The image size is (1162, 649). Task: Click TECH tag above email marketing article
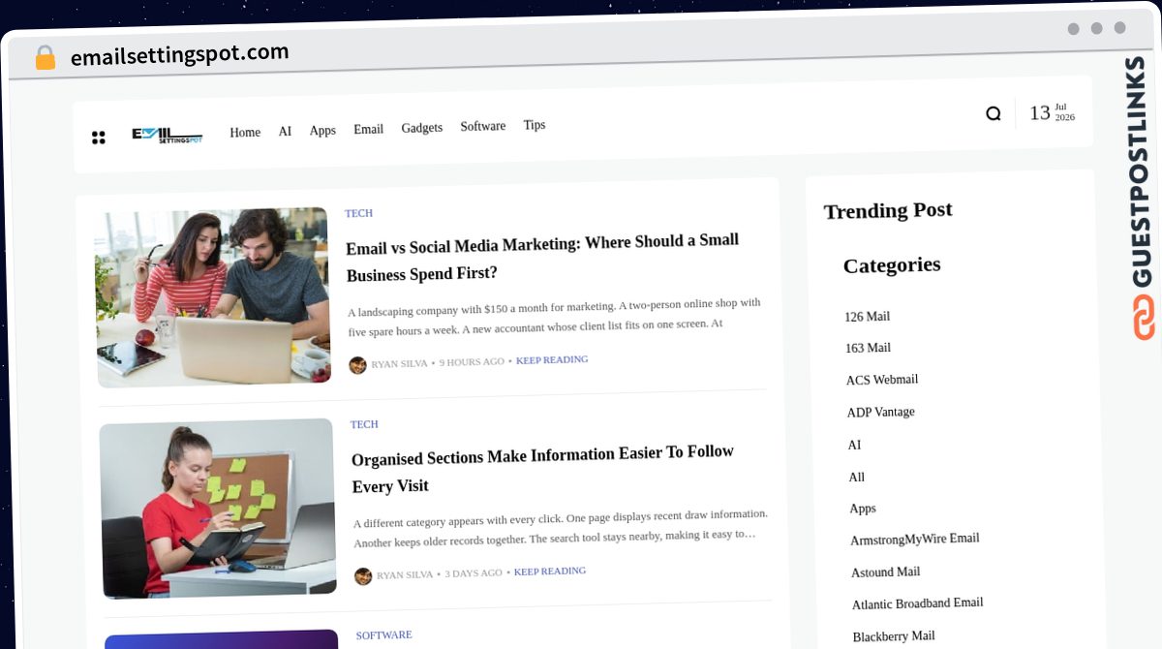[358, 213]
